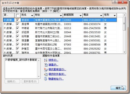
Task: Open the 驗證地址(V)... link
Action: pyautogui.click(x=56, y=79)
